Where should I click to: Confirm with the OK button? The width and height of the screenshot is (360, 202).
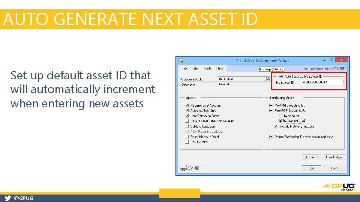point(311,168)
